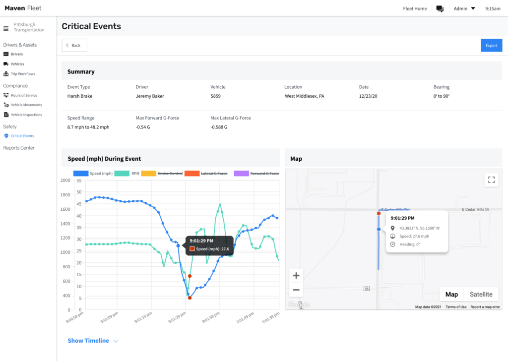Viewport: 508px width, 361px height.
Task: Click the red event marker on map
Action: pyautogui.click(x=379, y=213)
